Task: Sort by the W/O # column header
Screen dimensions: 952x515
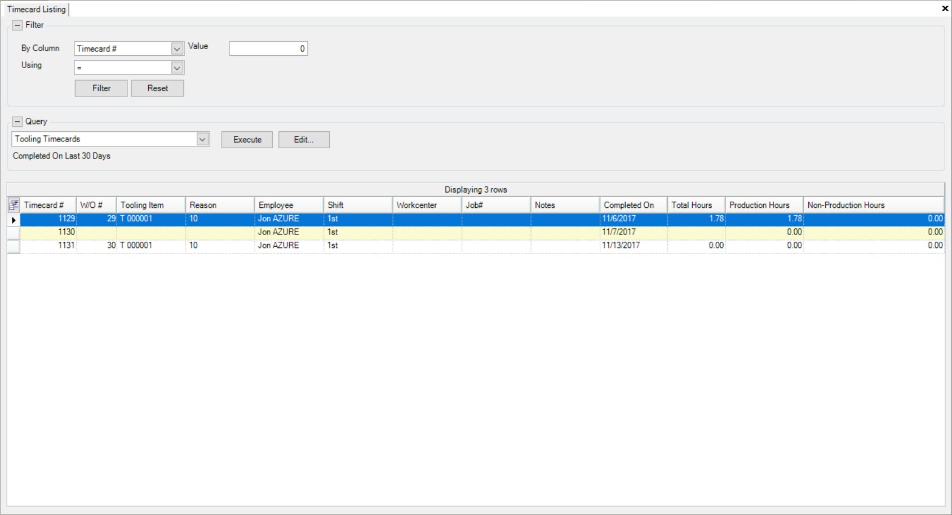Action: coord(96,205)
